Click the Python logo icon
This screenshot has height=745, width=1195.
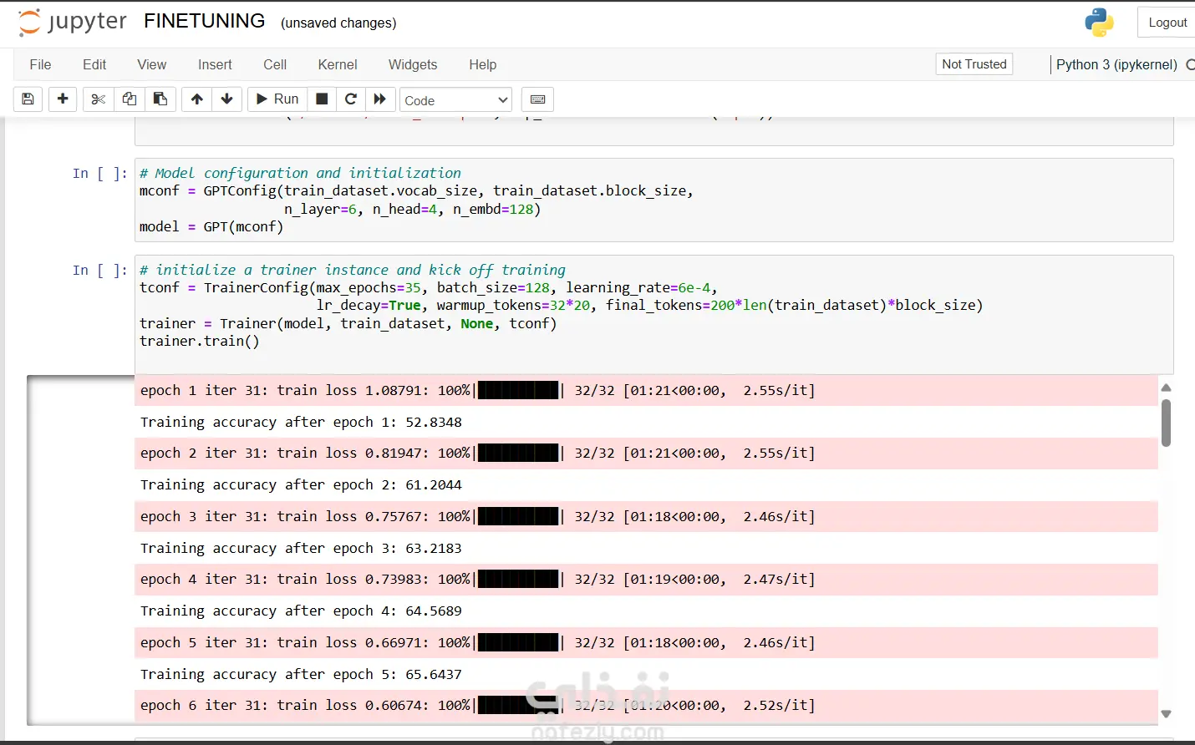[x=1099, y=23]
